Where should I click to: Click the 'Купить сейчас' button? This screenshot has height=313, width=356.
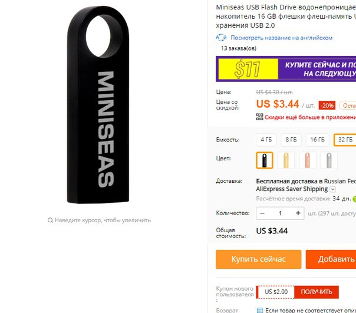[259, 259]
